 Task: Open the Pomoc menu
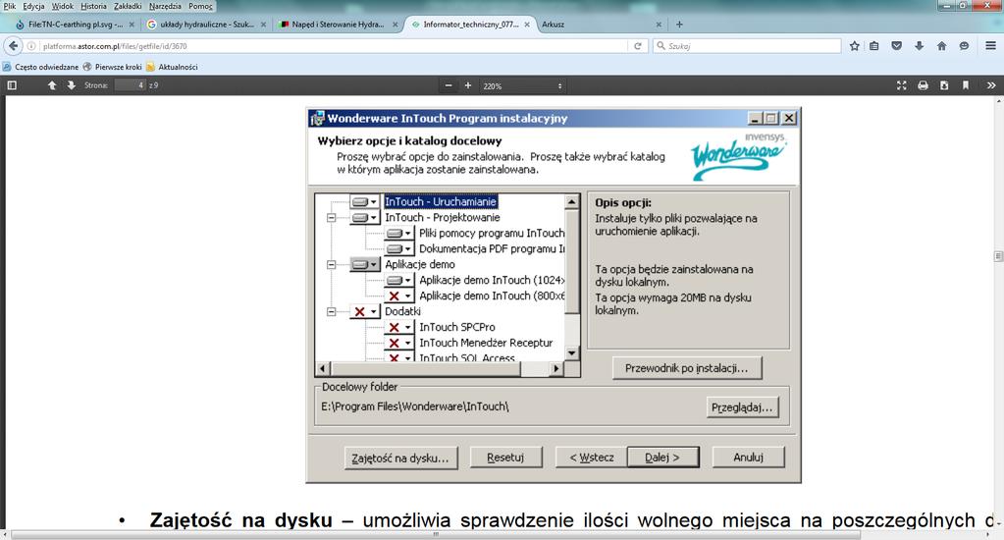pyautogui.click(x=200, y=6)
